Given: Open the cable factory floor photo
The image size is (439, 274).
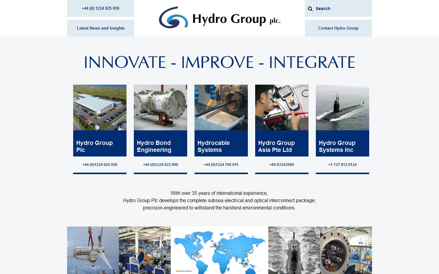Looking at the screenshot, I should [145, 250].
